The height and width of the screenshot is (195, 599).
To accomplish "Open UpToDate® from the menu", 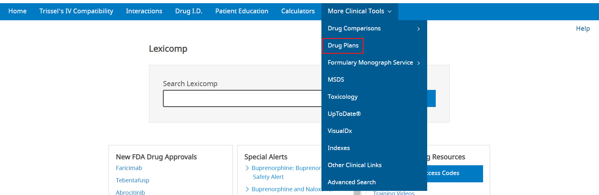I will coord(344,114).
